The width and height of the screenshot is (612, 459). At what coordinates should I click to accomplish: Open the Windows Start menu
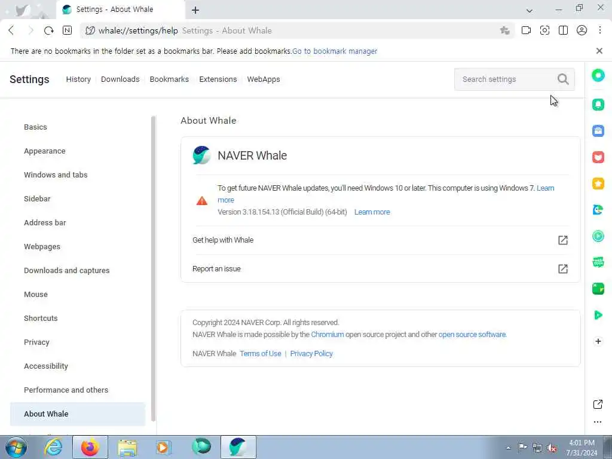[x=16, y=447]
